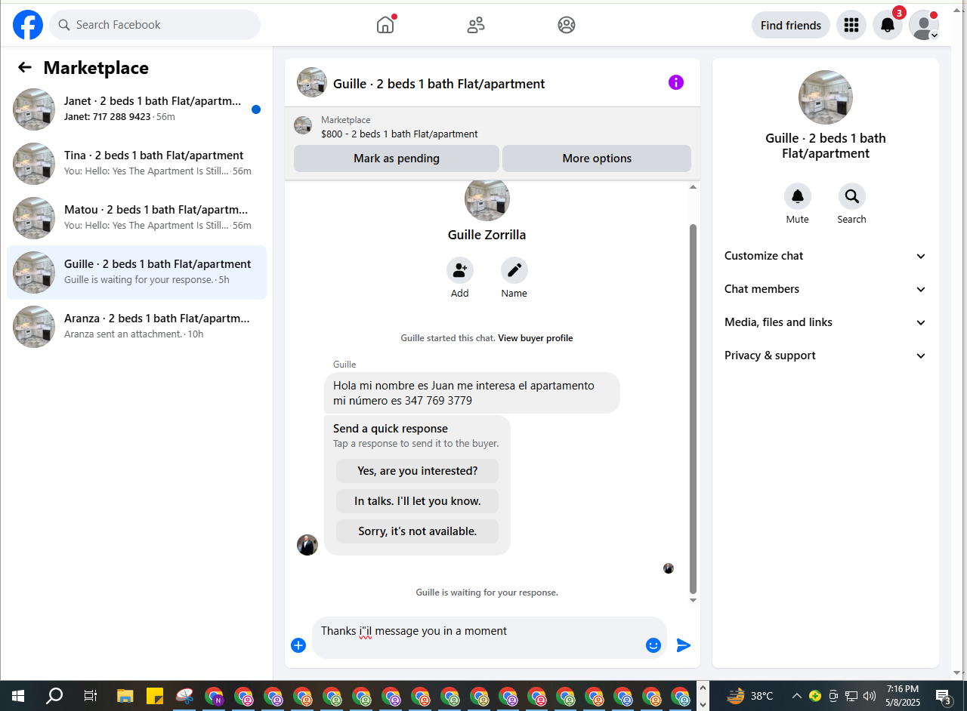Viewport: 967px width, 711px height.
Task: Open Windows Start menu
Action: (18, 696)
